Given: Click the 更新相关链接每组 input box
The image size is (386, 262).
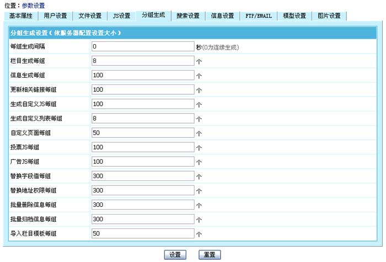Looking at the screenshot, I should click(x=143, y=89).
